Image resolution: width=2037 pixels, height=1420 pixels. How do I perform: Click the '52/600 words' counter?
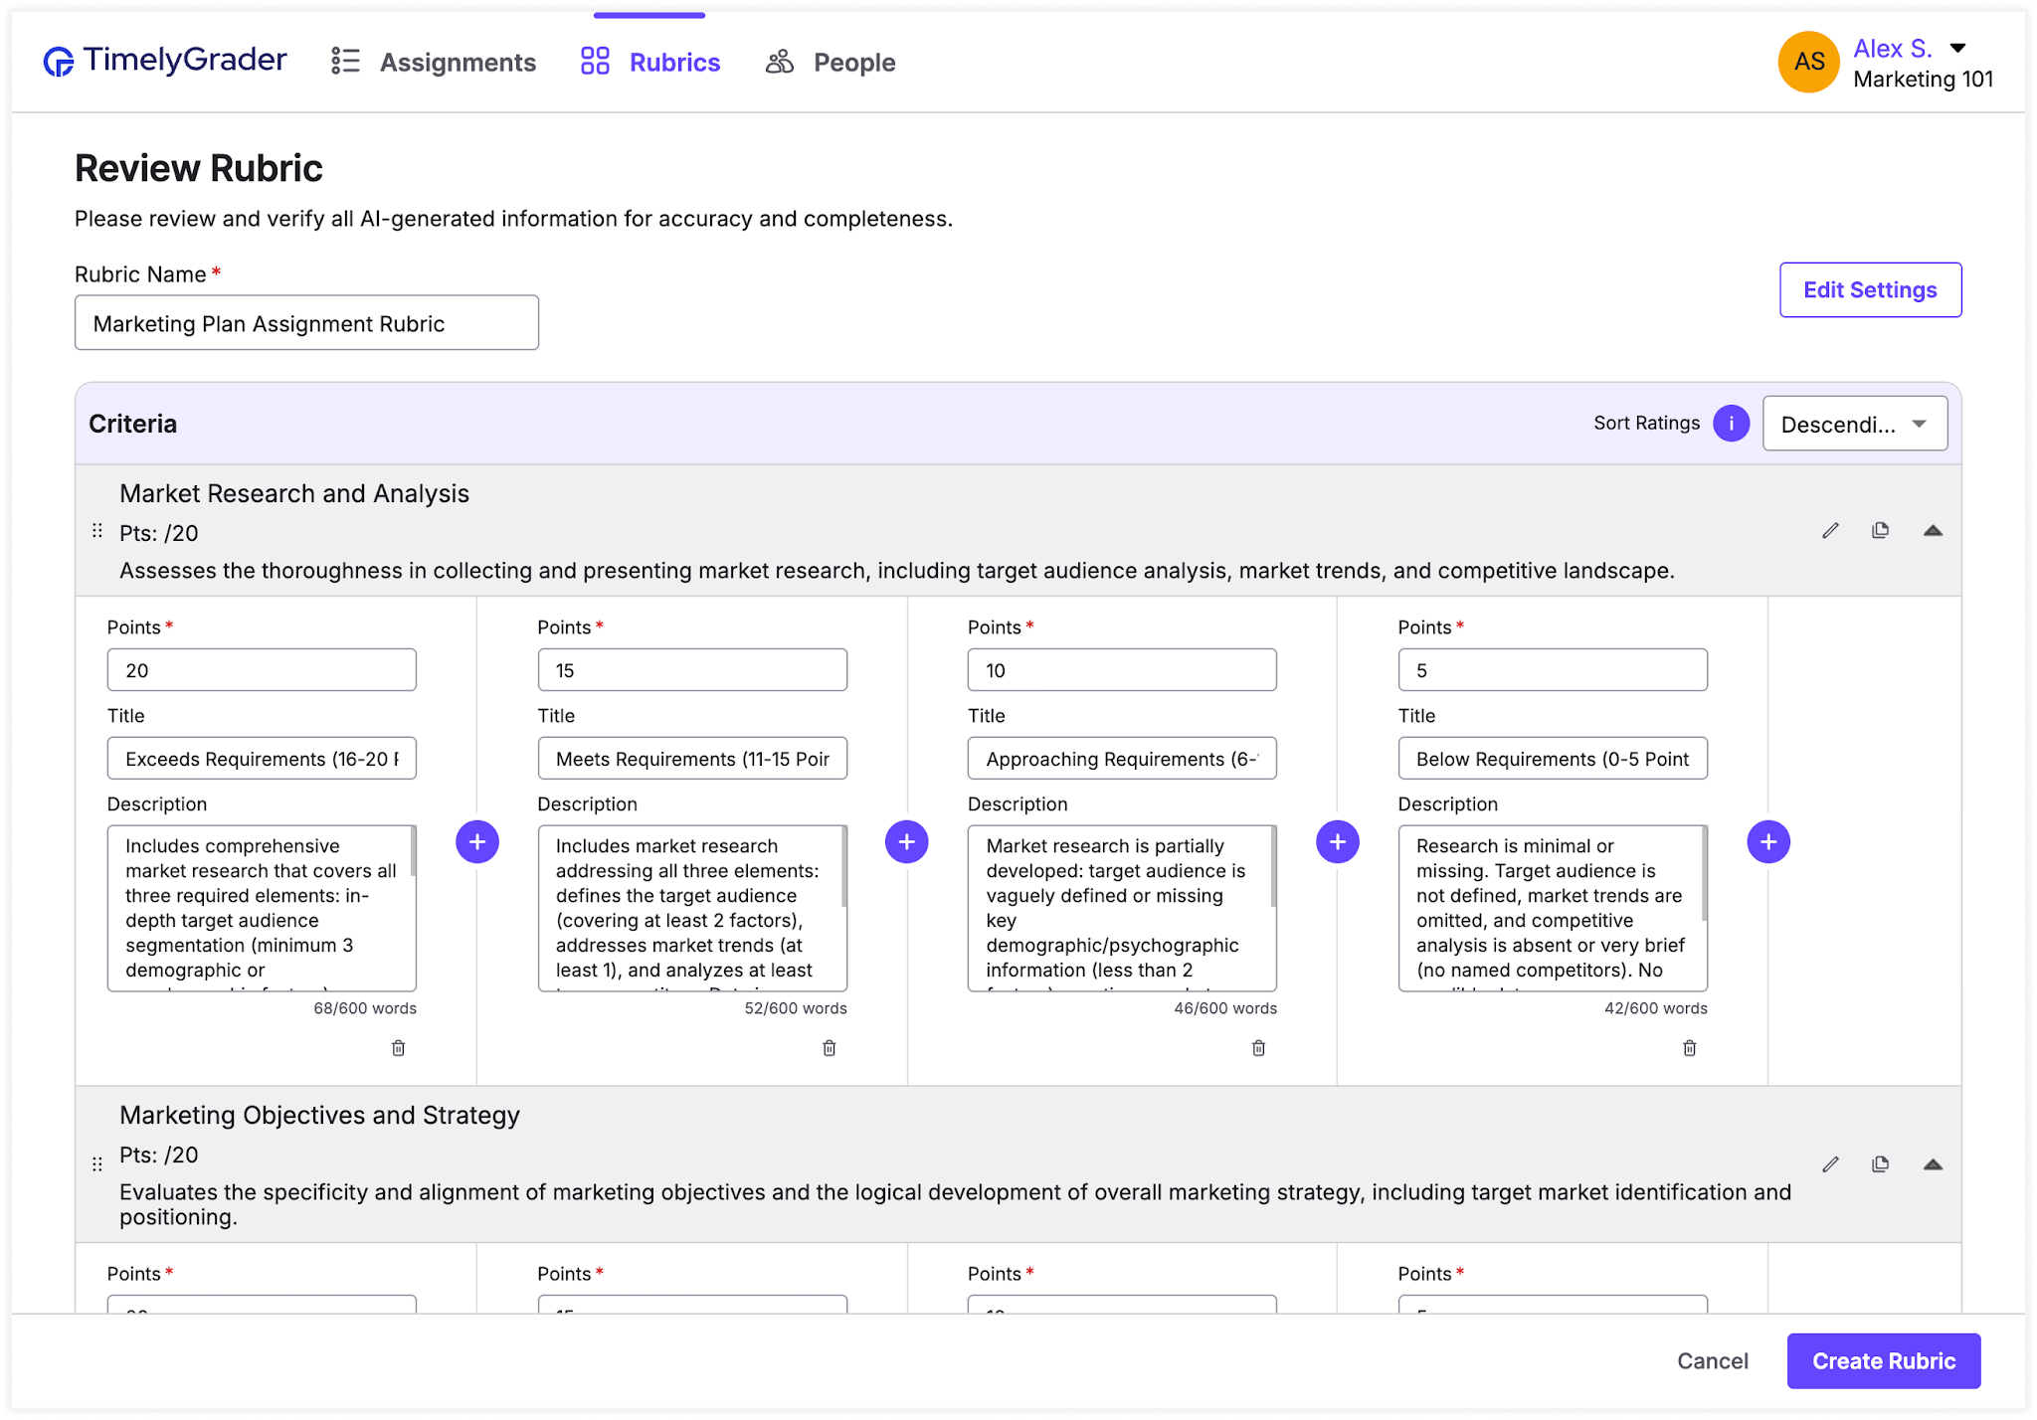[796, 1008]
